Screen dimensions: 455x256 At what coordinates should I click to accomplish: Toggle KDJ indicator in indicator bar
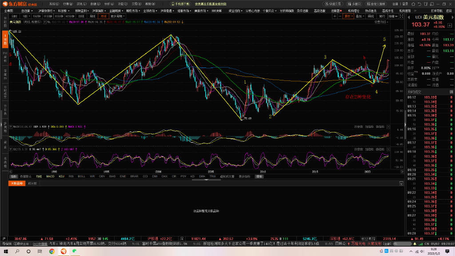pyautogui.click(x=61, y=176)
